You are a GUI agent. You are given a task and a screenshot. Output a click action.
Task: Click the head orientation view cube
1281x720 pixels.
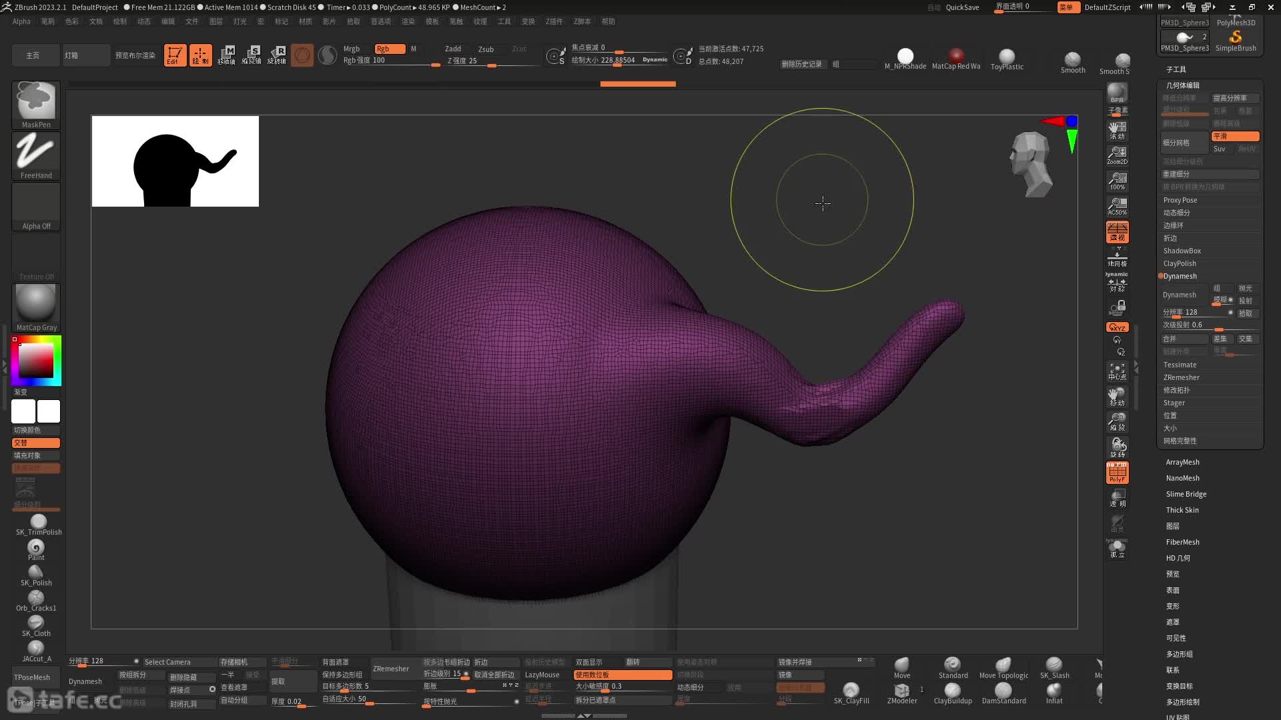pos(1030,164)
